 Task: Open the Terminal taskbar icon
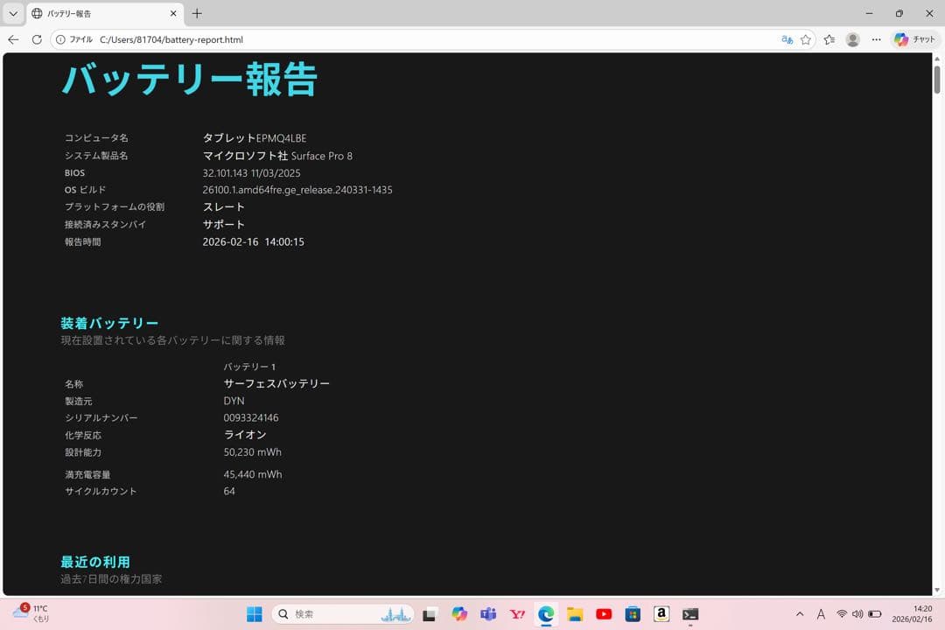click(x=690, y=614)
